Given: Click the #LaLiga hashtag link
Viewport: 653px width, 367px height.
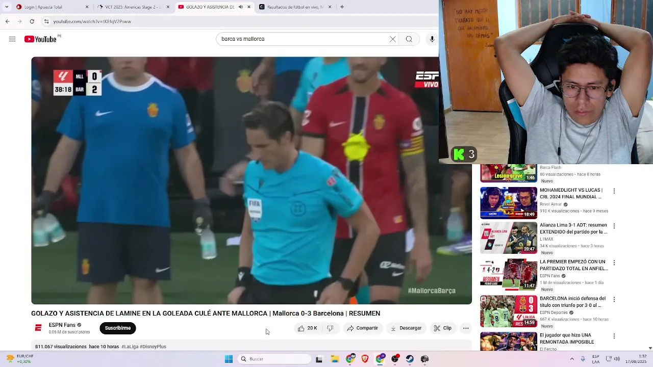Looking at the screenshot, I should (130, 347).
